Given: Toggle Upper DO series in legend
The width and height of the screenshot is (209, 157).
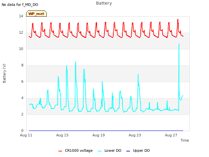Looking at the screenshot, I should (138, 151).
